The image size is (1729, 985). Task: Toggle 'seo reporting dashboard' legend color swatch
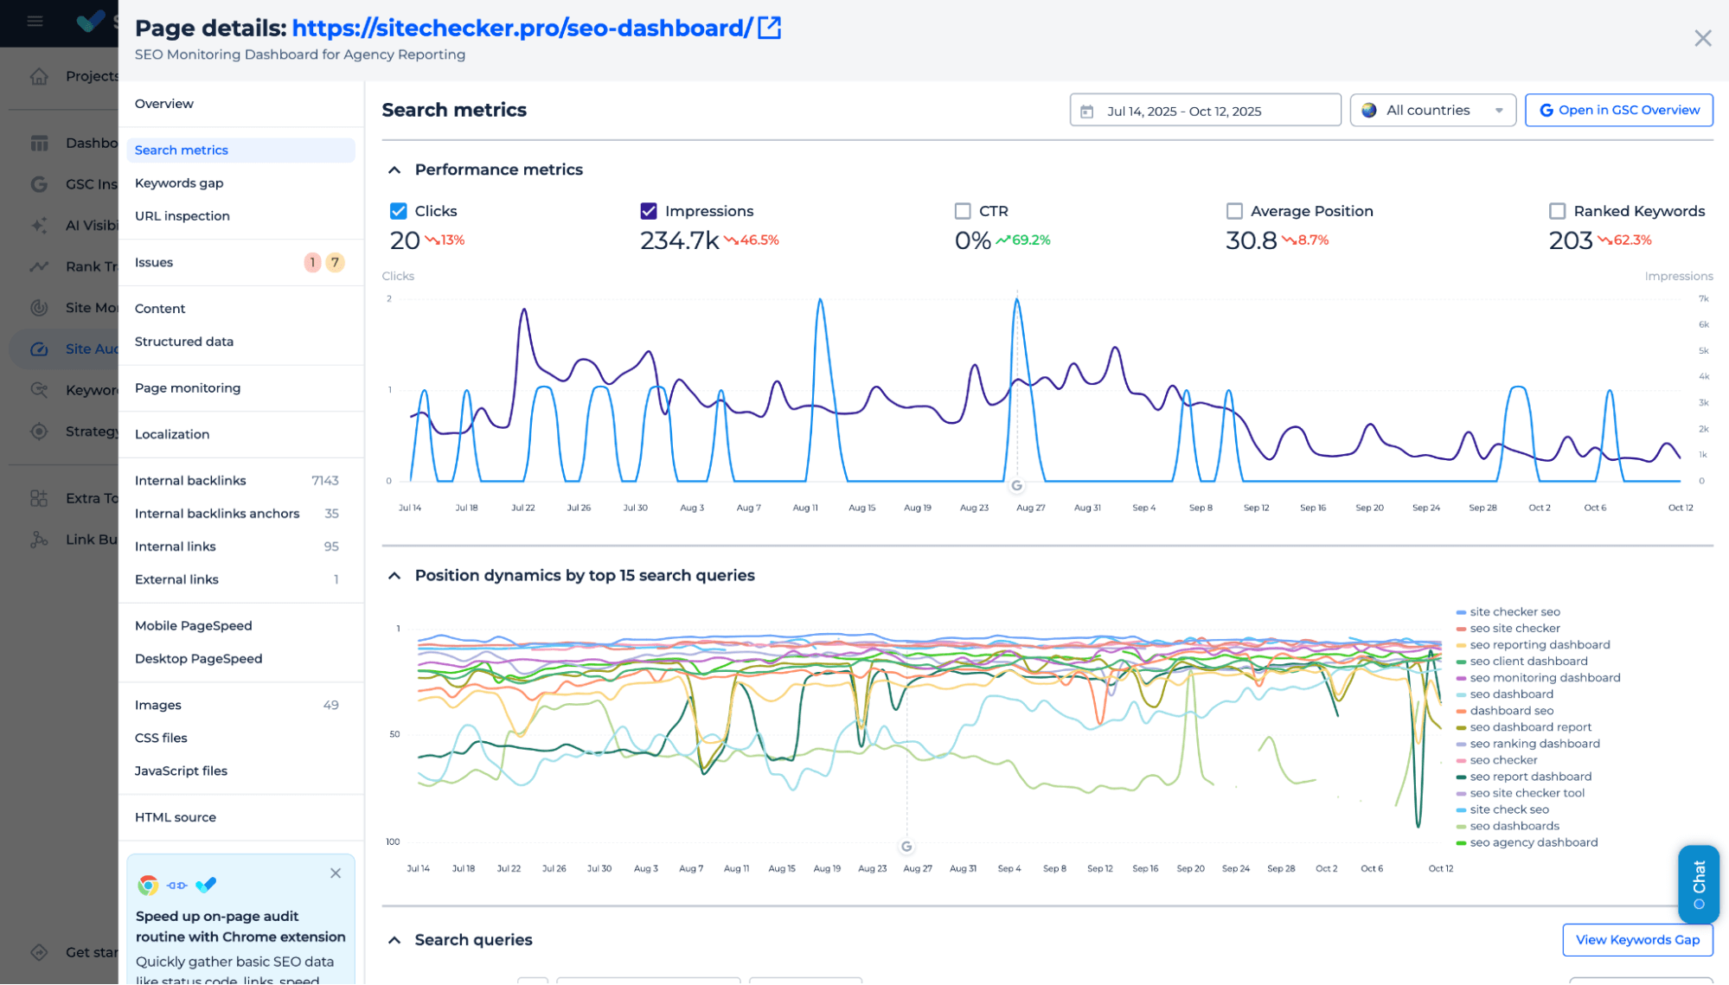[x=1461, y=645]
